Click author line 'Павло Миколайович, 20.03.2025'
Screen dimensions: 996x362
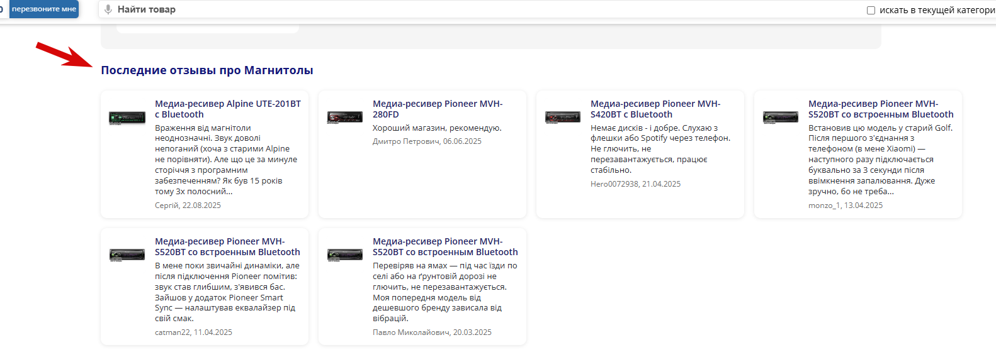pyautogui.click(x=432, y=332)
